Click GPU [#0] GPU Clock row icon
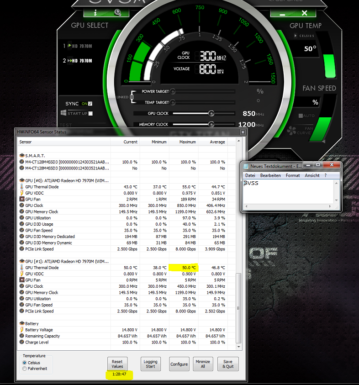Image resolution: width=359 pixels, height=385 pixels. 22,205
